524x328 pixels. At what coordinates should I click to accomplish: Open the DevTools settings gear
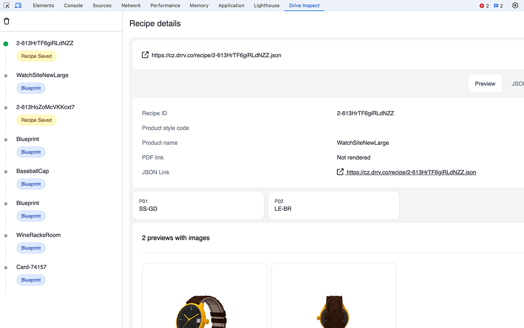pos(515,5)
